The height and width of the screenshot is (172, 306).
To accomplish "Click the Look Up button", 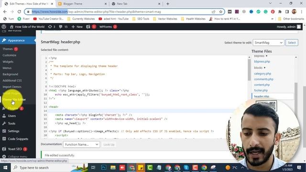I will point(109,144).
